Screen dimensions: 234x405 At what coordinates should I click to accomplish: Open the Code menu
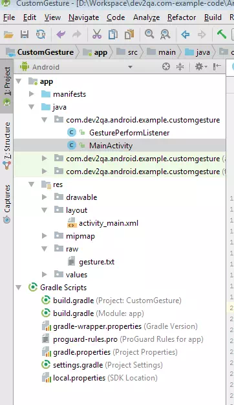point(116,17)
